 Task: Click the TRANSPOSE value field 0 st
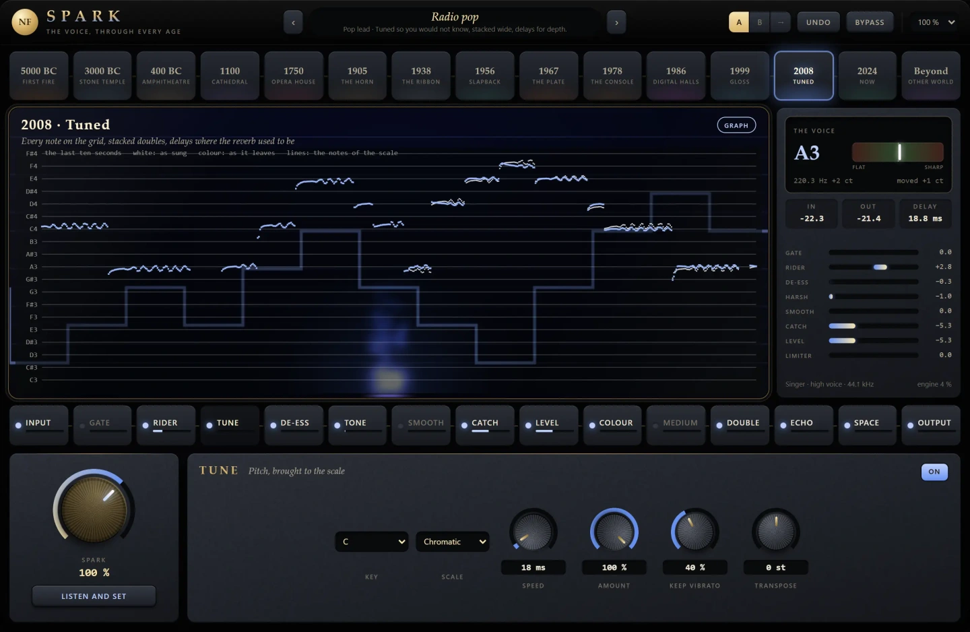[x=776, y=567]
